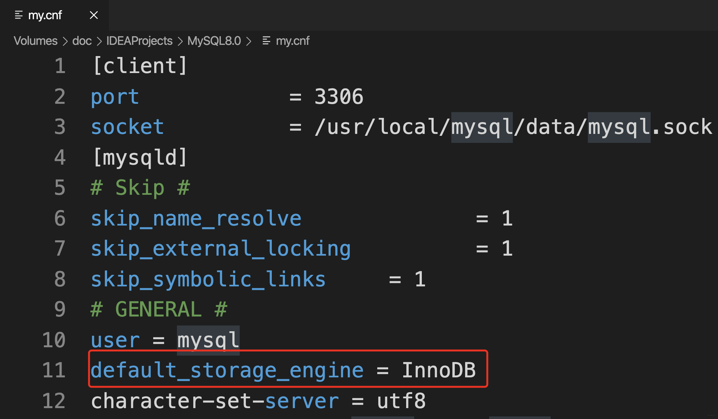Click the # GENERAL # comment line
718x419 pixels.
point(159,309)
